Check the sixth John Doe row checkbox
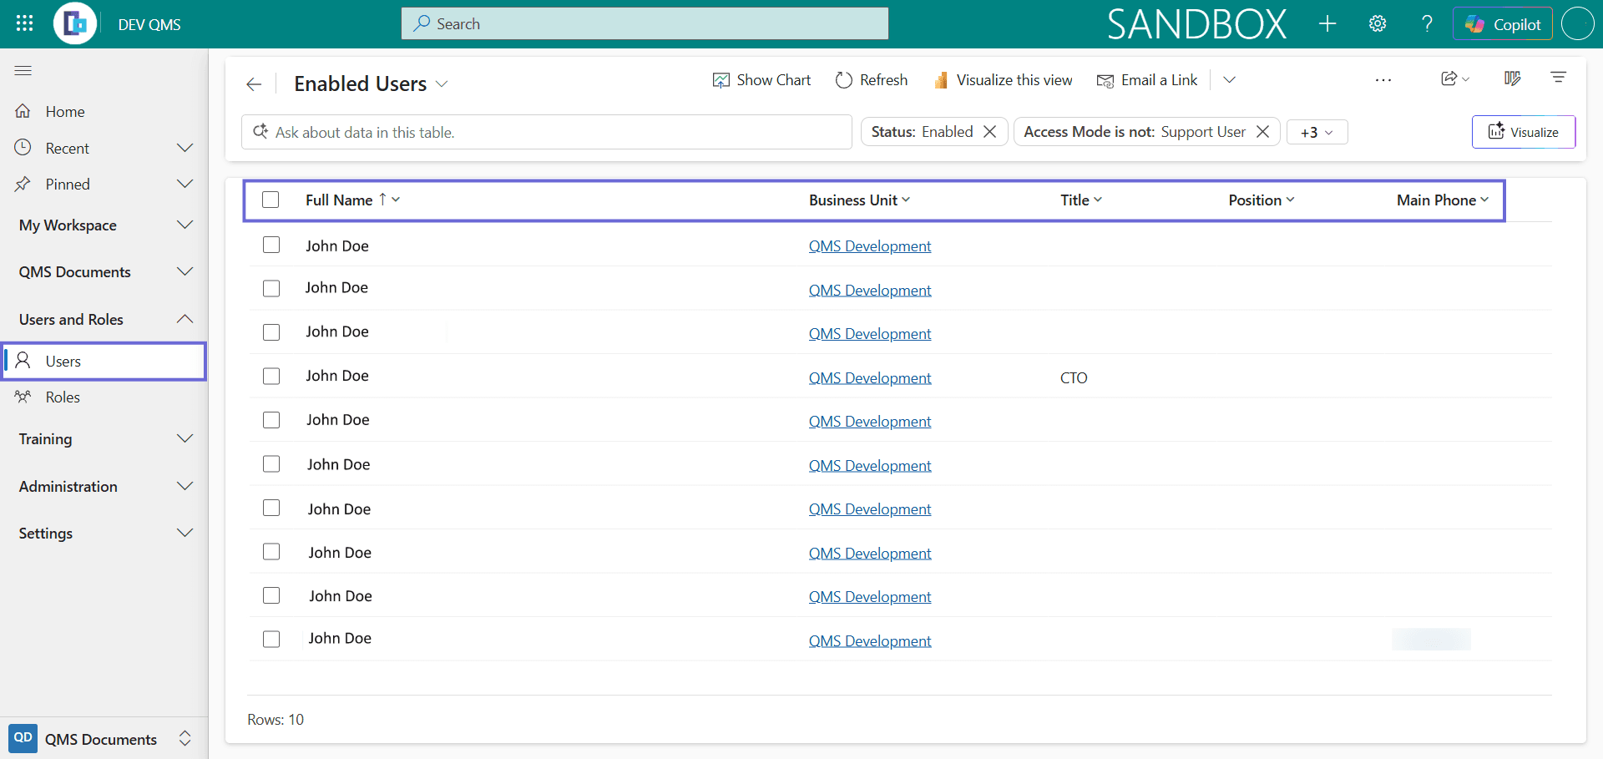 271,463
